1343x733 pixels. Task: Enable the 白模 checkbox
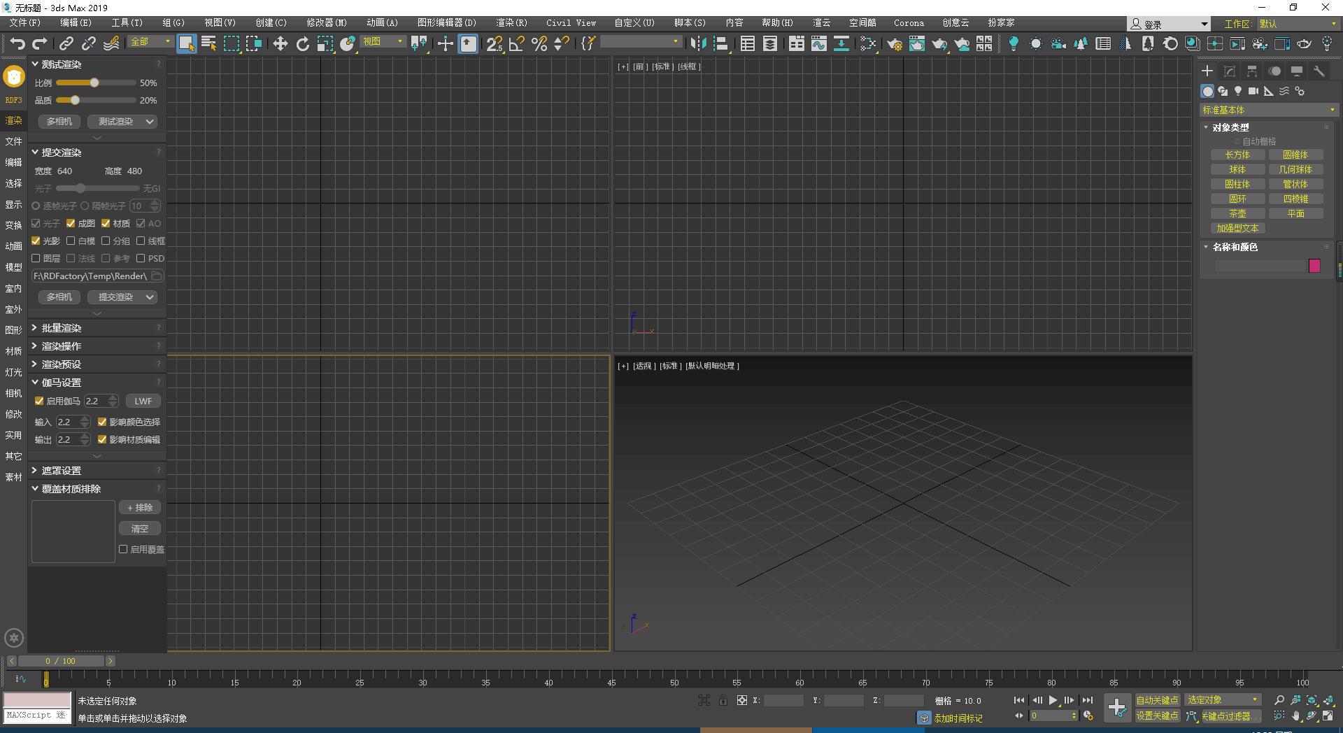click(x=71, y=241)
